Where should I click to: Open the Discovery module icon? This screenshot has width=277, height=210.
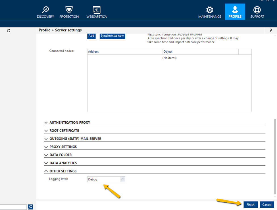pos(45,10)
